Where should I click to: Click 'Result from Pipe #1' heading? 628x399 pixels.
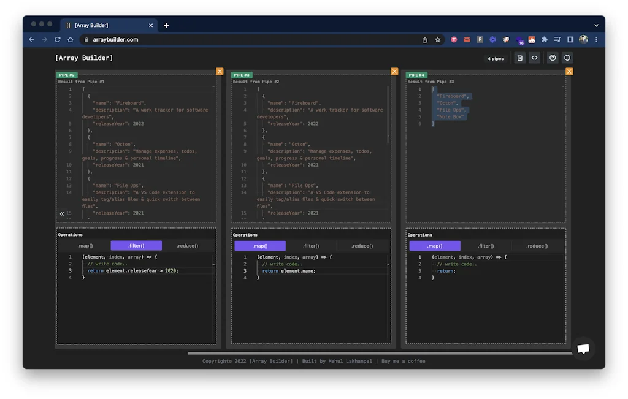(81, 82)
